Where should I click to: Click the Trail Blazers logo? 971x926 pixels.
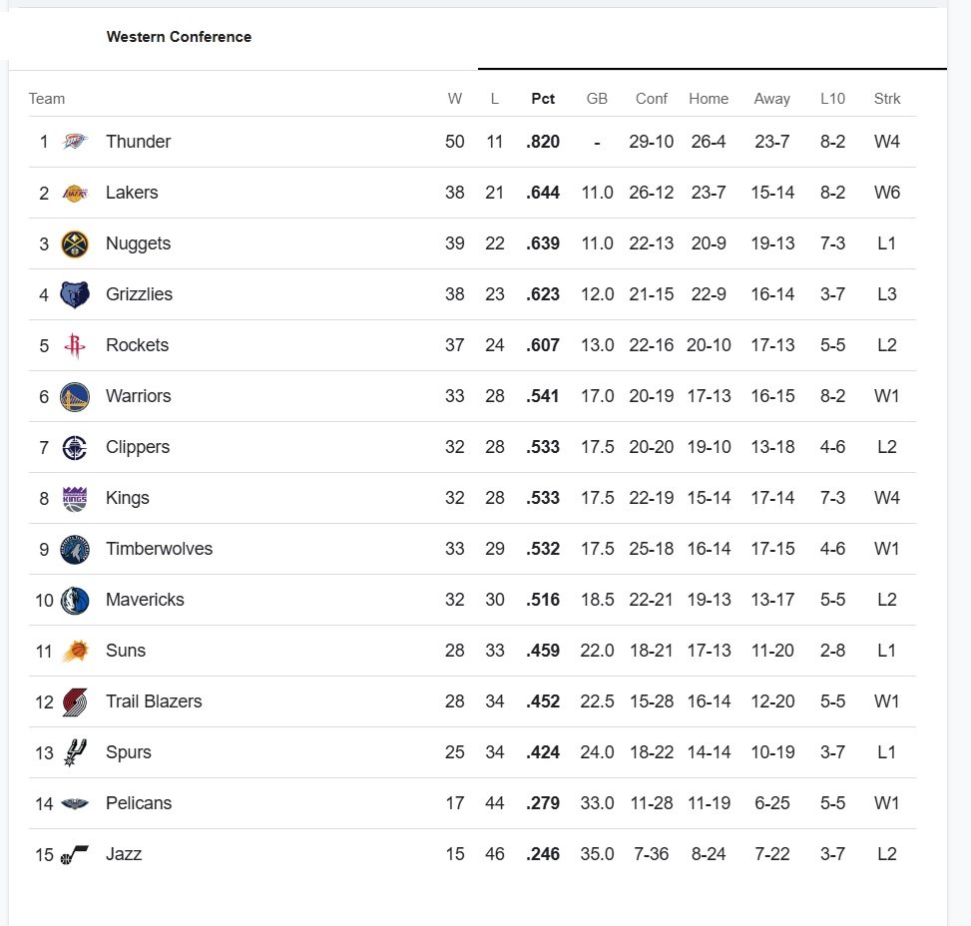click(75, 701)
